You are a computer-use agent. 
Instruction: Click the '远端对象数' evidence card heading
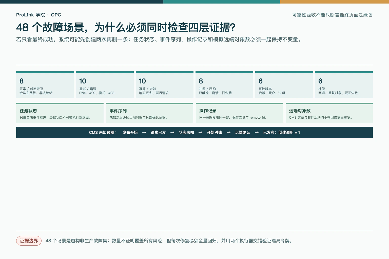point(300,111)
